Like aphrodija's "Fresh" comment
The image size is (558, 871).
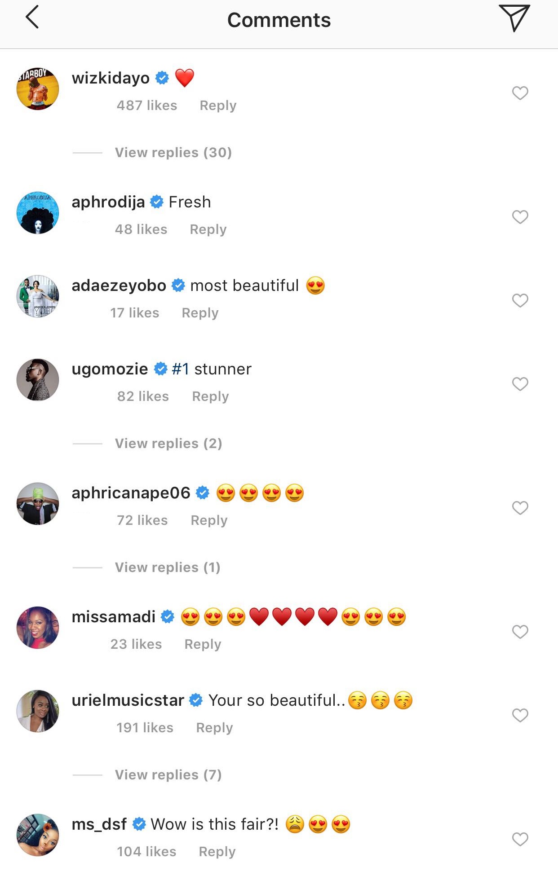(x=520, y=217)
